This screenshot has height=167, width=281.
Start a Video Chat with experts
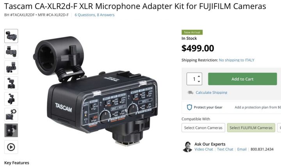click(x=204, y=149)
